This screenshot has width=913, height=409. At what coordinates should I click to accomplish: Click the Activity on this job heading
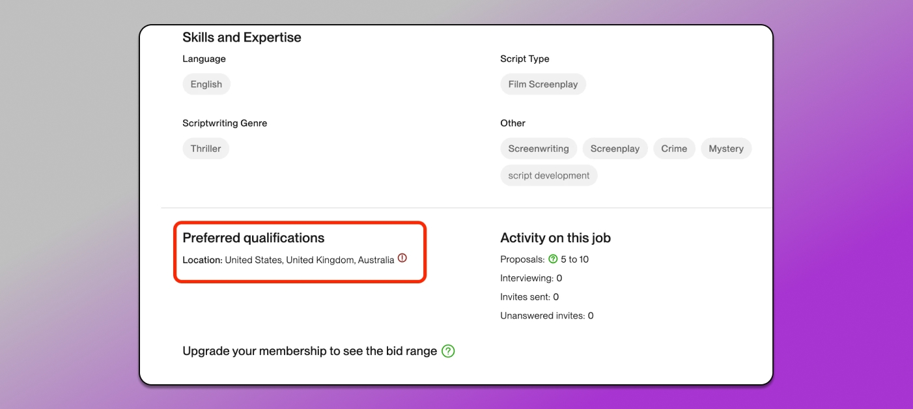coord(555,238)
